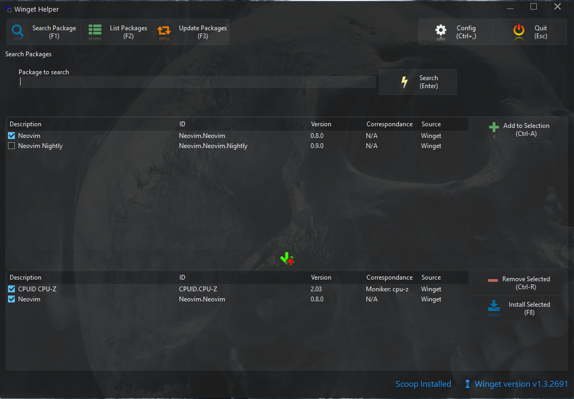Click the Quit (Esc) button label

[x=541, y=32]
